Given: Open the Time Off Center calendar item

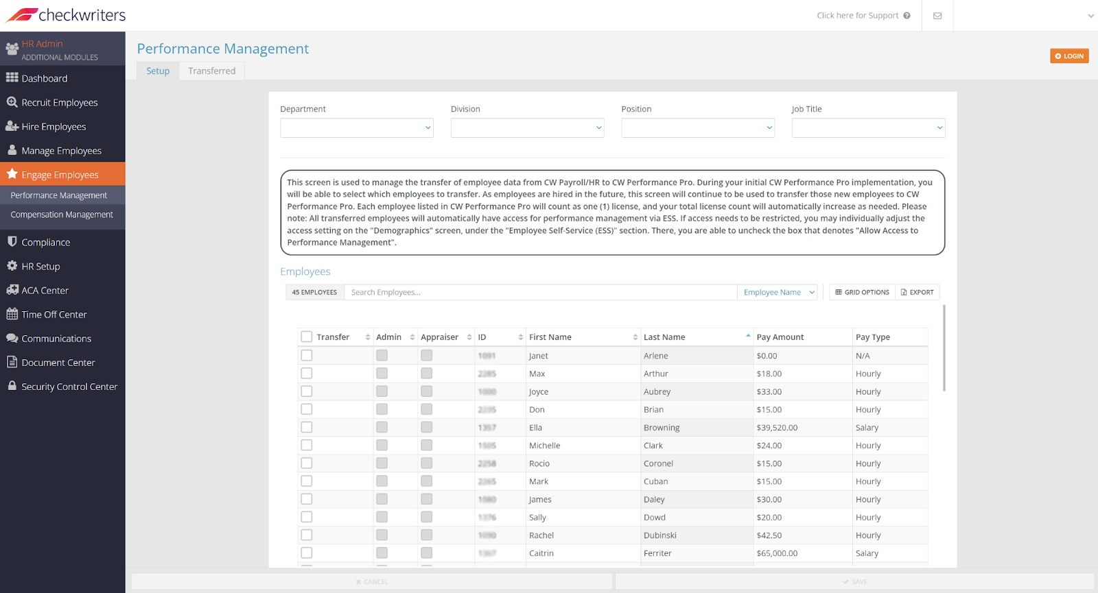Looking at the screenshot, I should 54,314.
